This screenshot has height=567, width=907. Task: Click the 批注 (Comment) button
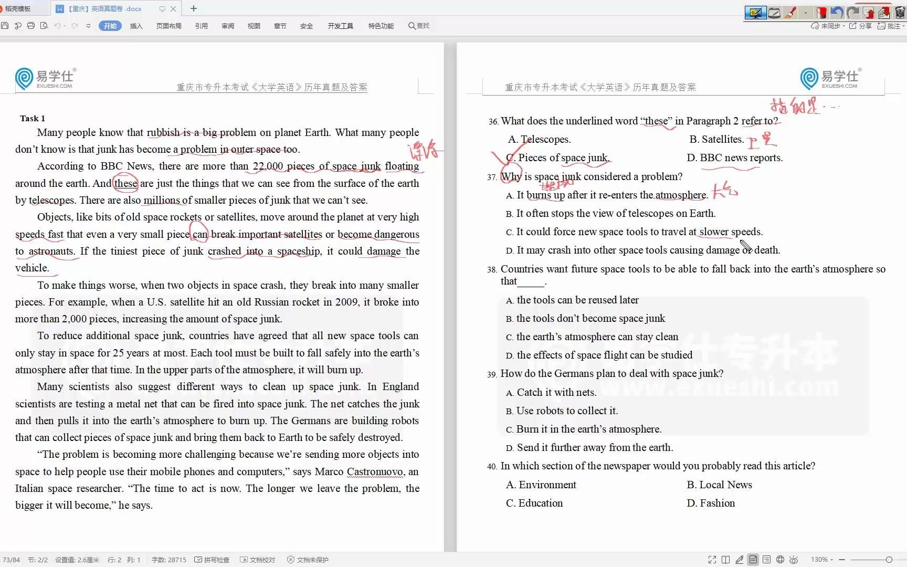[891, 26]
